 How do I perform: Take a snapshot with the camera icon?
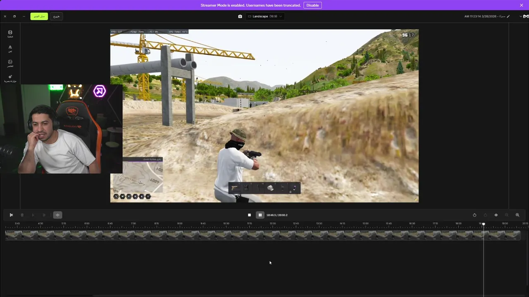pos(240,16)
